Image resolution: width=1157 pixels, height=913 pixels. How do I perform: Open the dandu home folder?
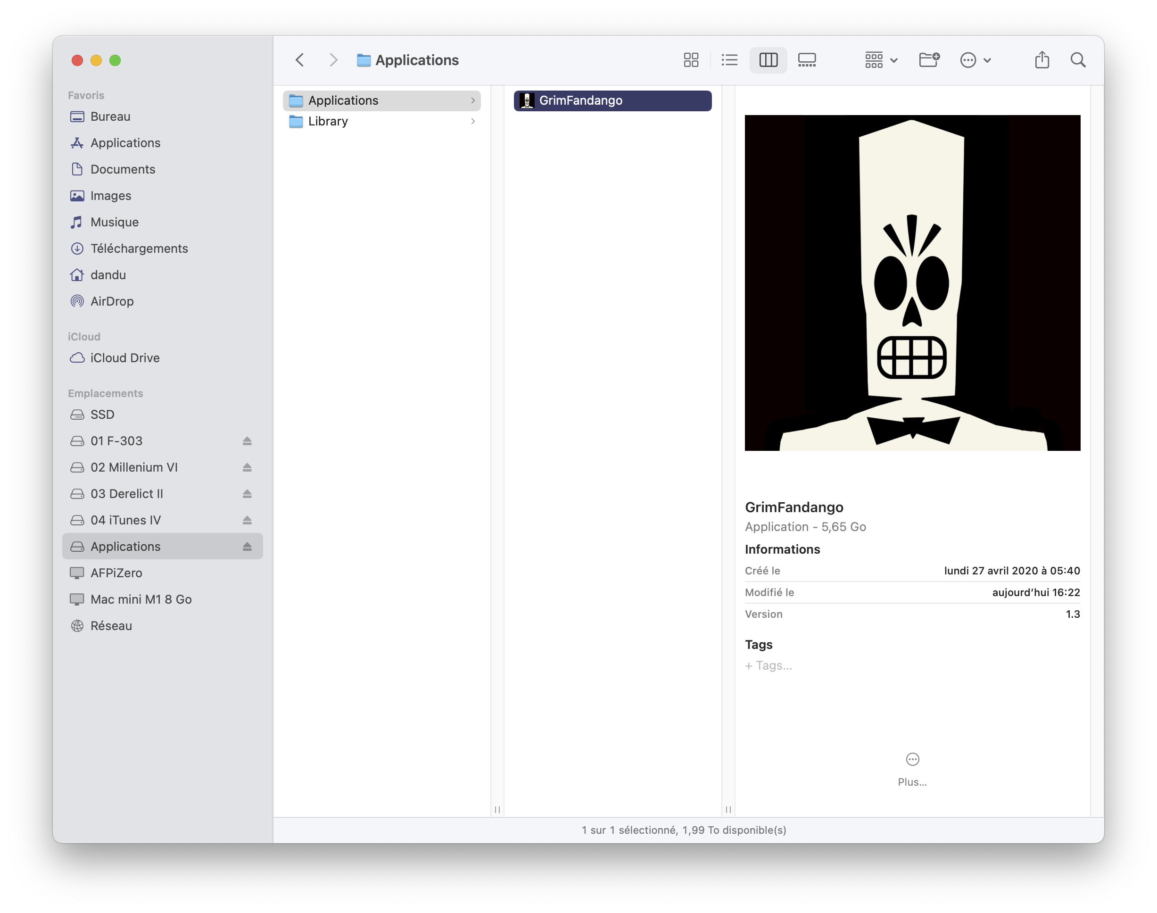pos(163,275)
